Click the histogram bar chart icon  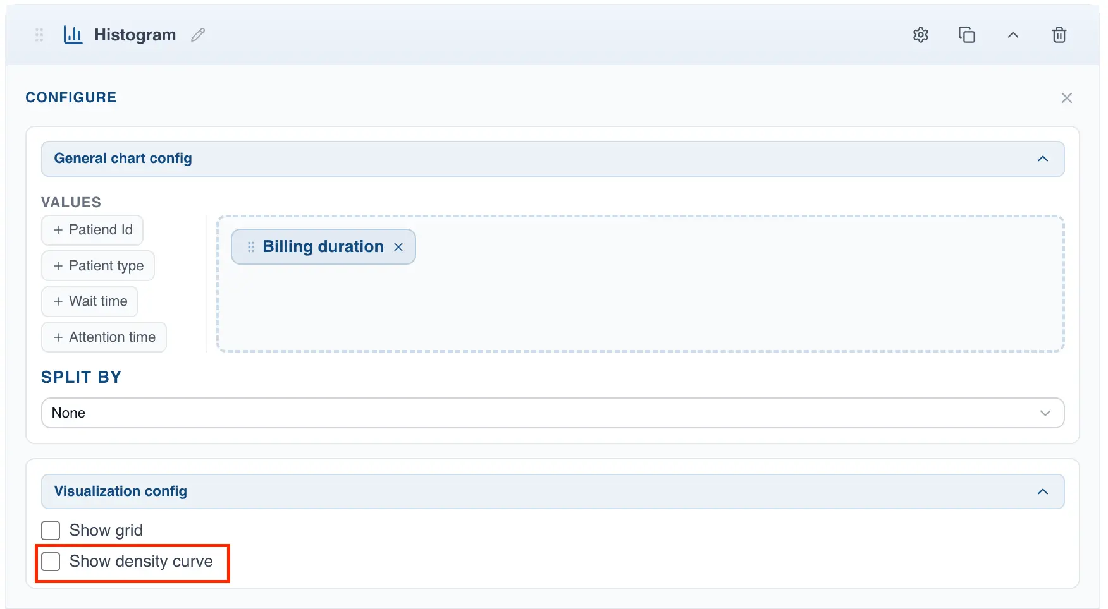pos(73,35)
